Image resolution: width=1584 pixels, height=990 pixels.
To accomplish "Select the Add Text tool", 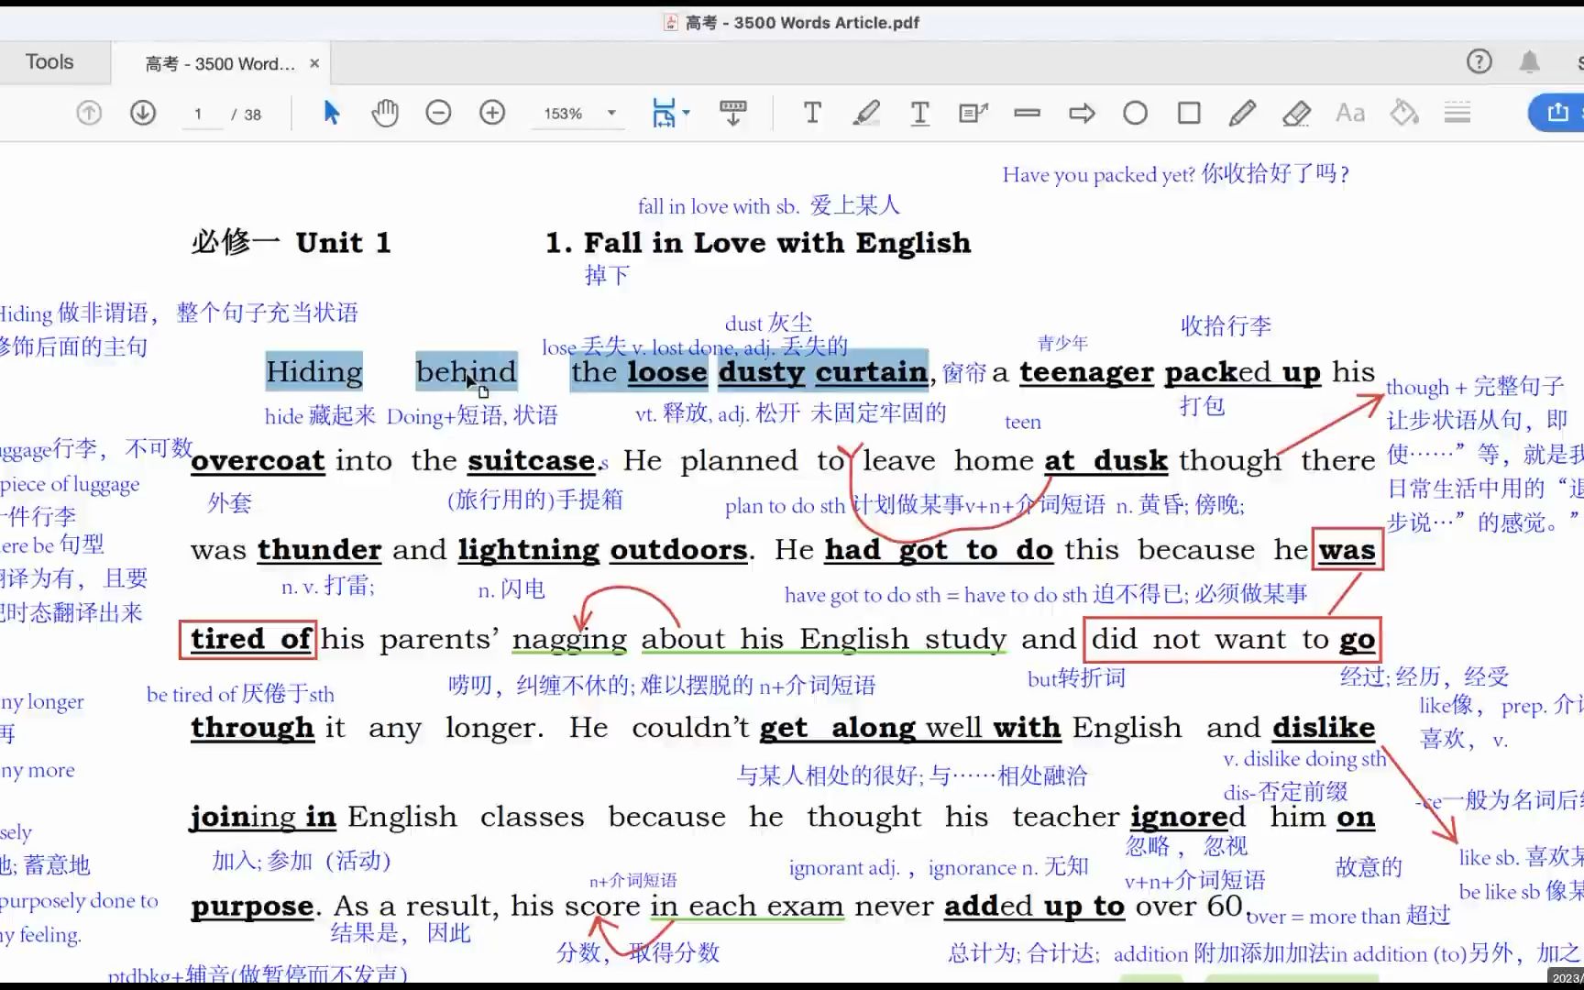I will click(x=812, y=113).
